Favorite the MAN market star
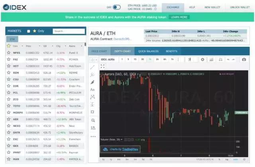This screenshot has height=167, width=255. [x=9, y=159]
